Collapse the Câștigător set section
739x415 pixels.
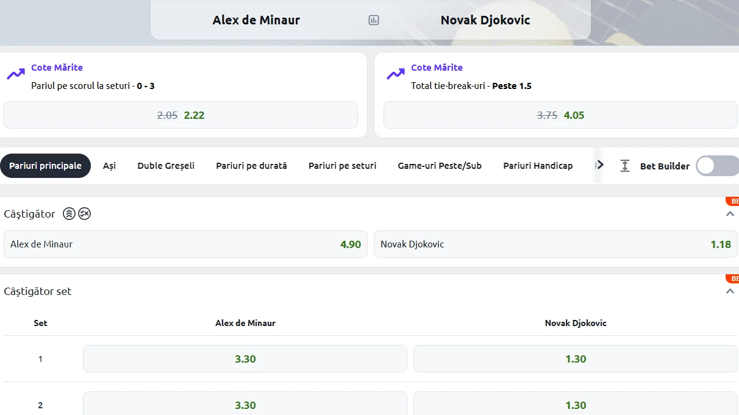[730, 292]
